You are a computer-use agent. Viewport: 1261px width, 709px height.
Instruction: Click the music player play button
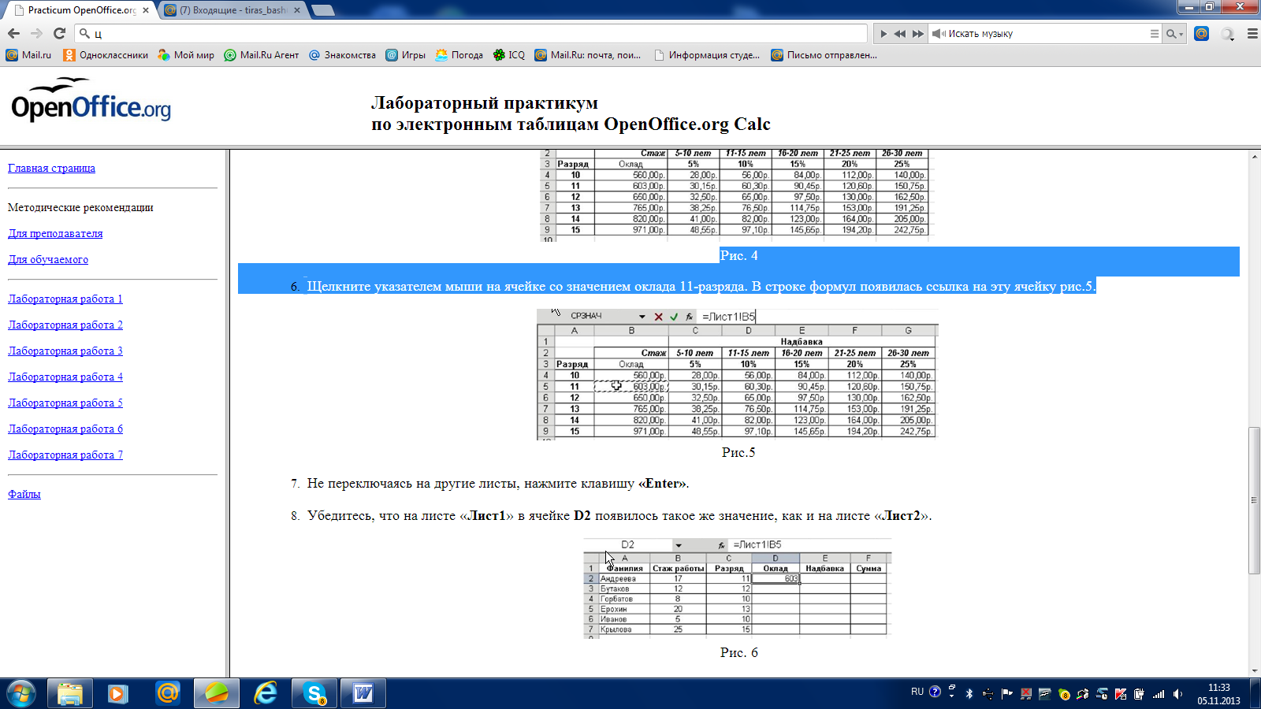click(883, 34)
